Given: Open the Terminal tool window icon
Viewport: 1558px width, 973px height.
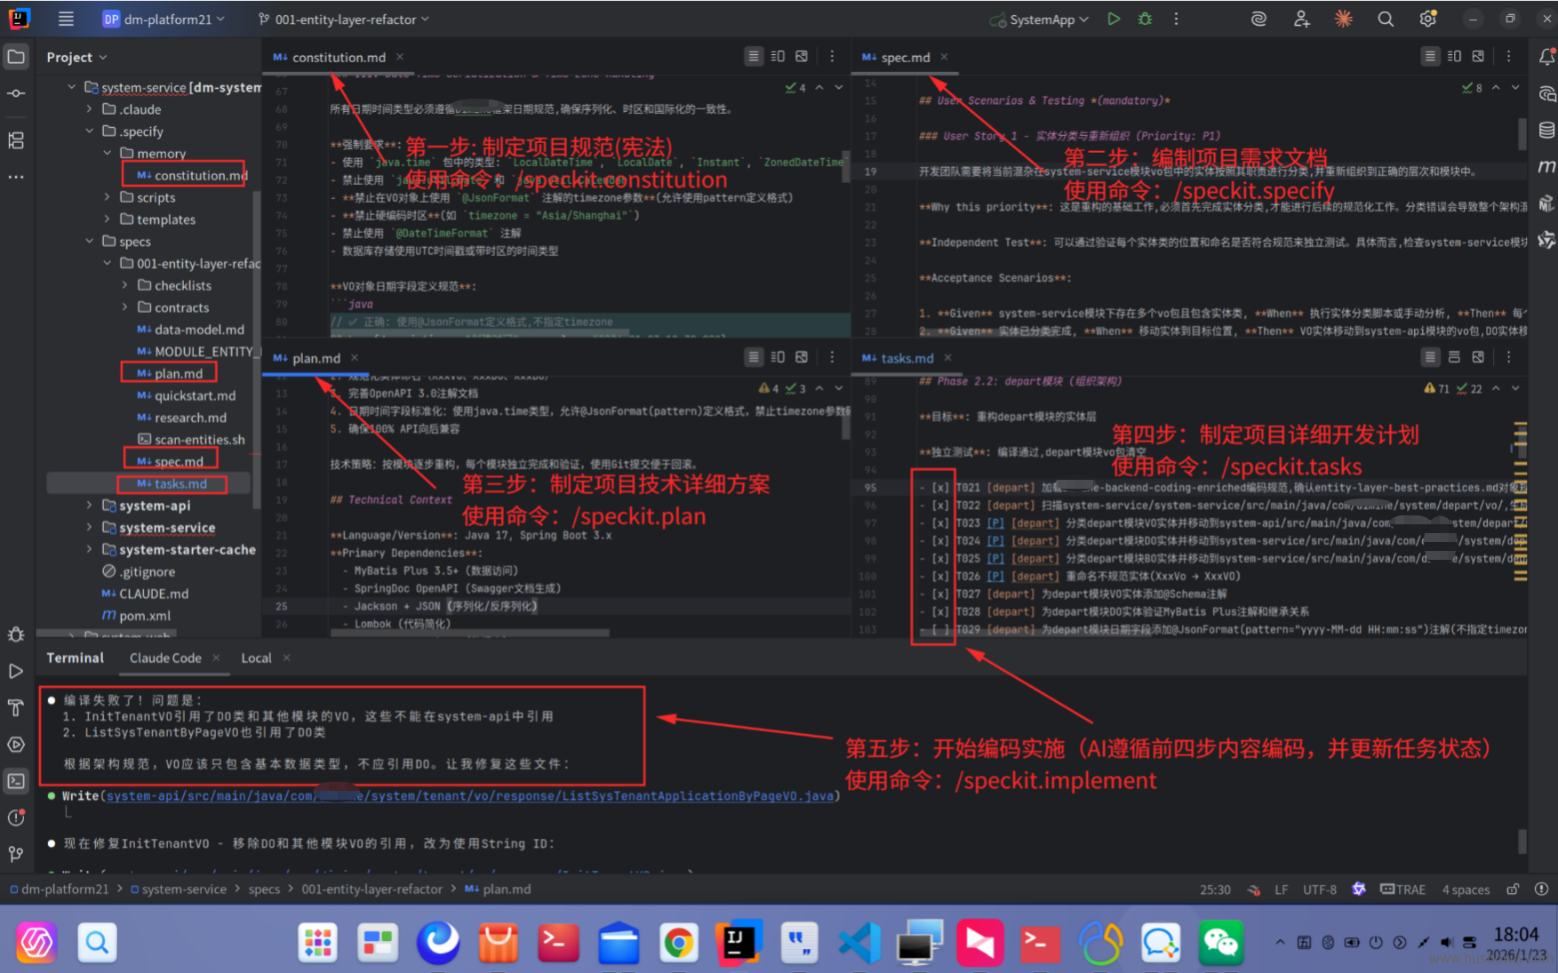Looking at the screenshot, I should (16, 781).
